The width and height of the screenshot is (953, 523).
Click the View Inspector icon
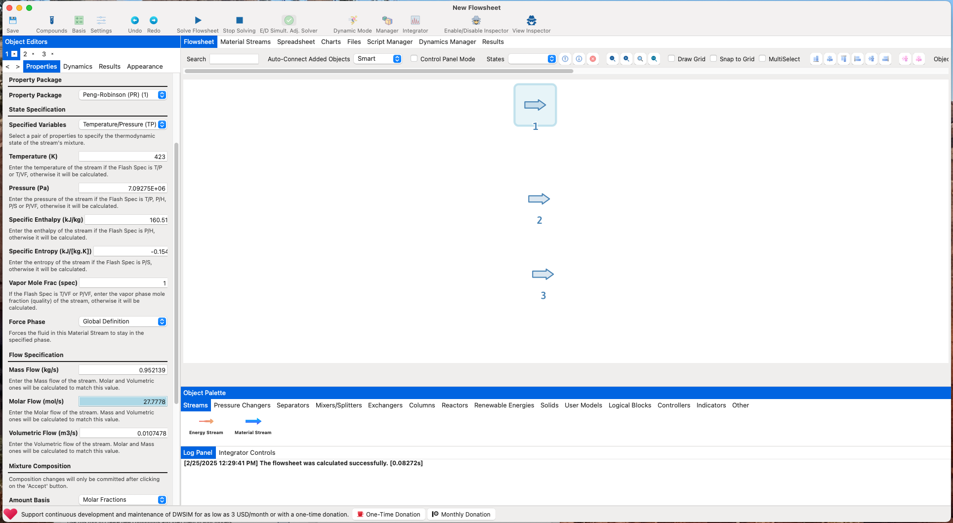tap(531, 20)
